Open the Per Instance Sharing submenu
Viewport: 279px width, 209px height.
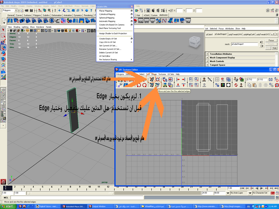[x=115, y=60]
